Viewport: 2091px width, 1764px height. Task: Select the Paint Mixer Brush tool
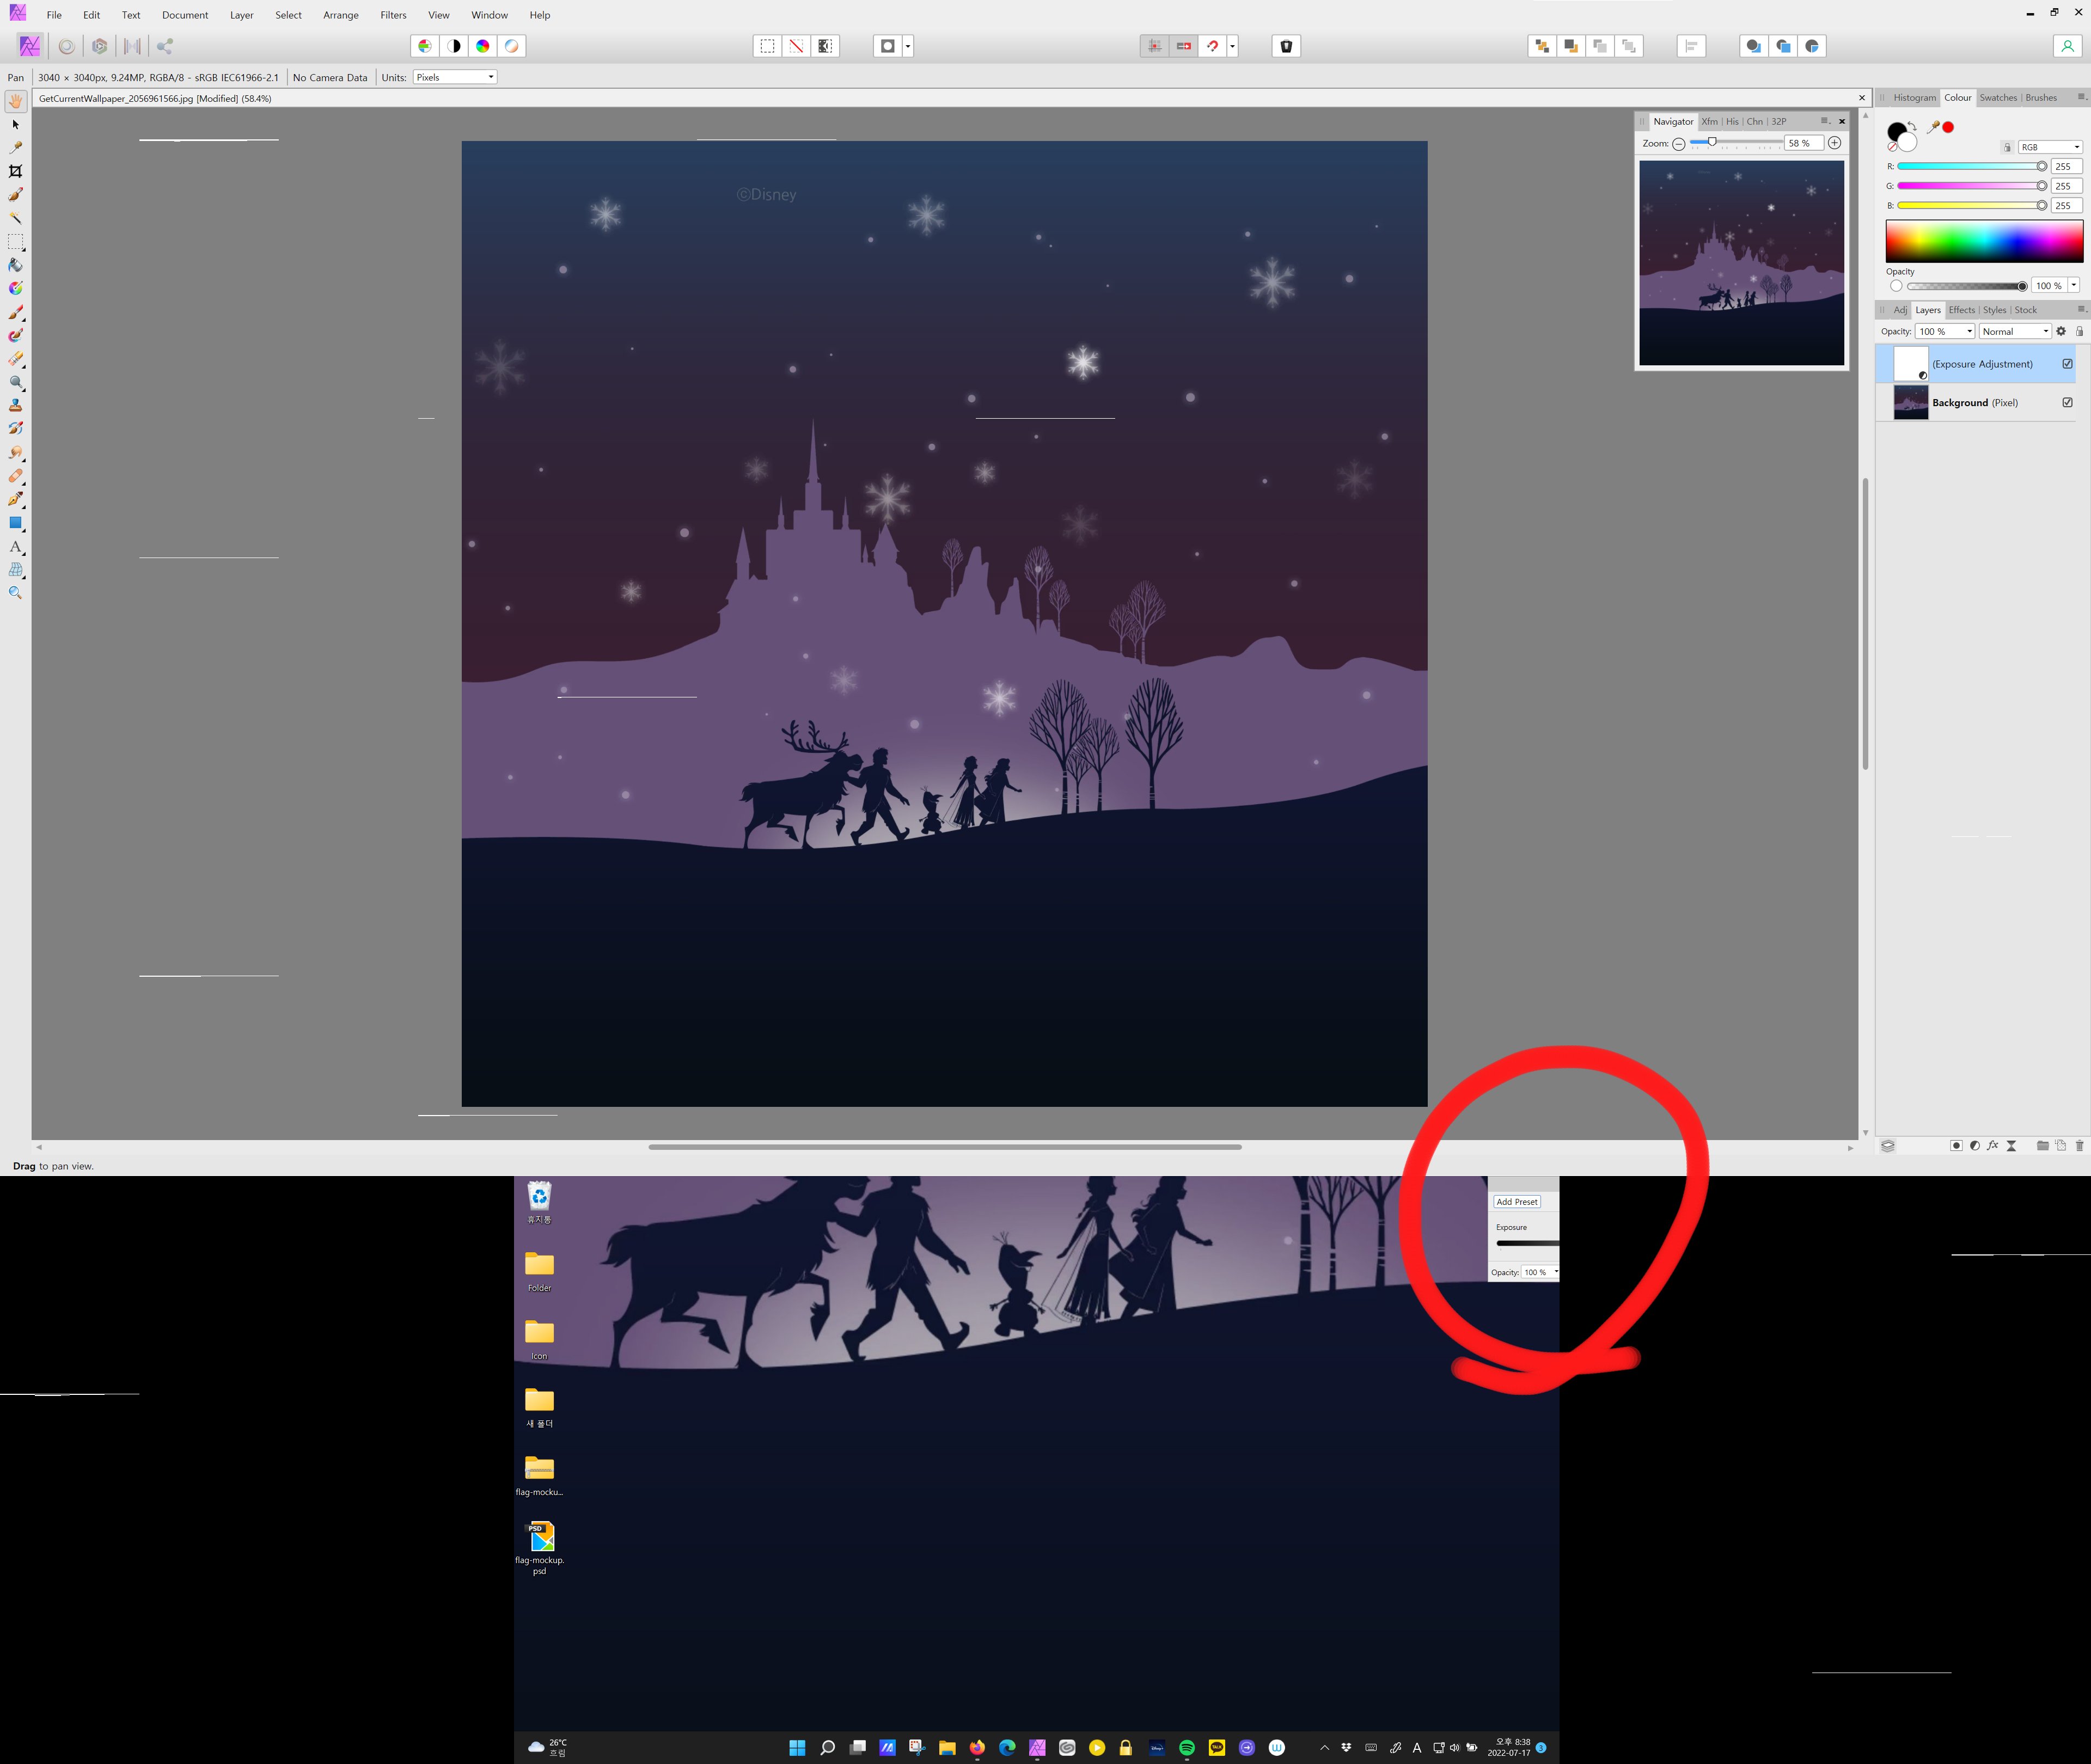click(x=15, y=335)
